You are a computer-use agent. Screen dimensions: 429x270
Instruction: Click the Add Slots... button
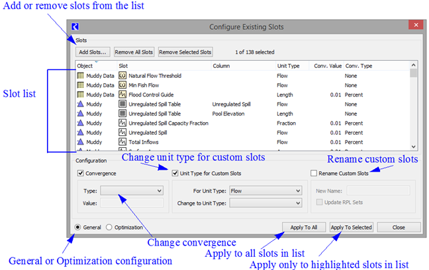click(92, 51)
